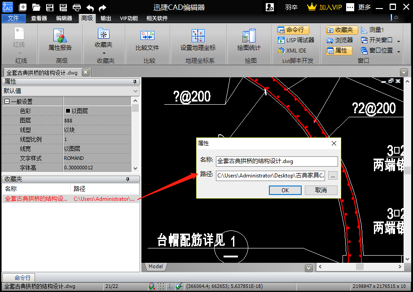Save the drawing with the disk icon

[x=49, y=7]
